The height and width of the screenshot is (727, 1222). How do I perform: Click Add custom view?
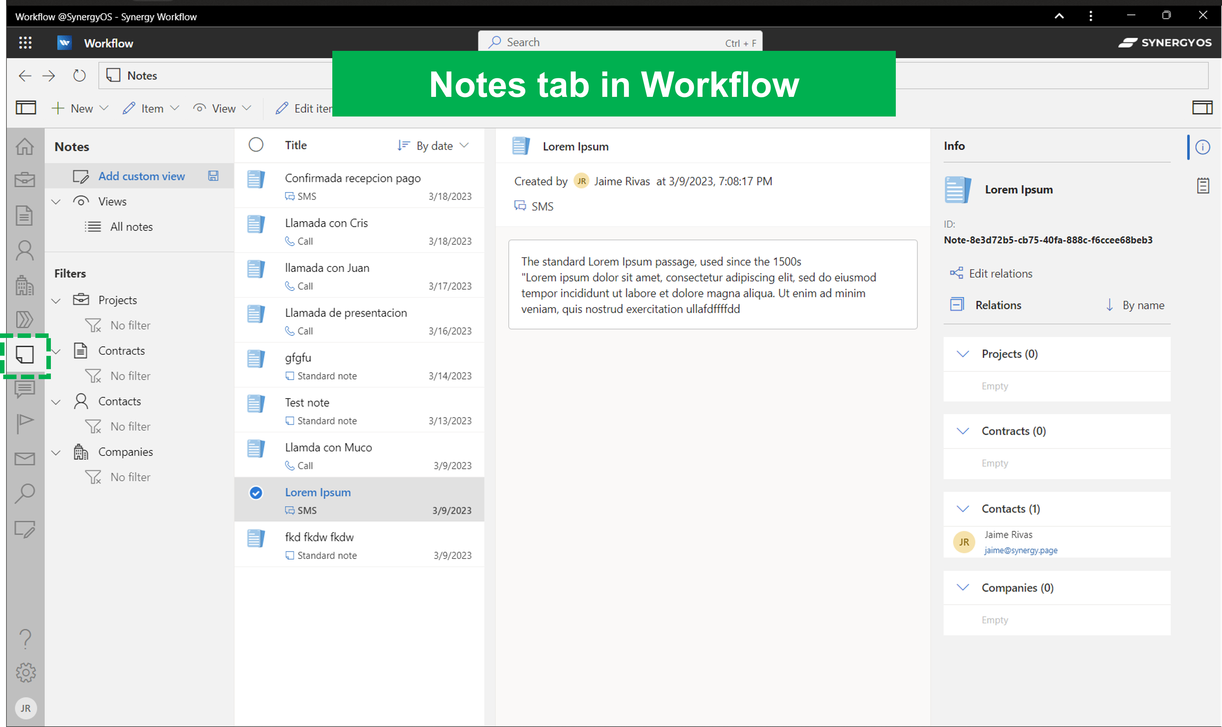[x=141, y=176]
